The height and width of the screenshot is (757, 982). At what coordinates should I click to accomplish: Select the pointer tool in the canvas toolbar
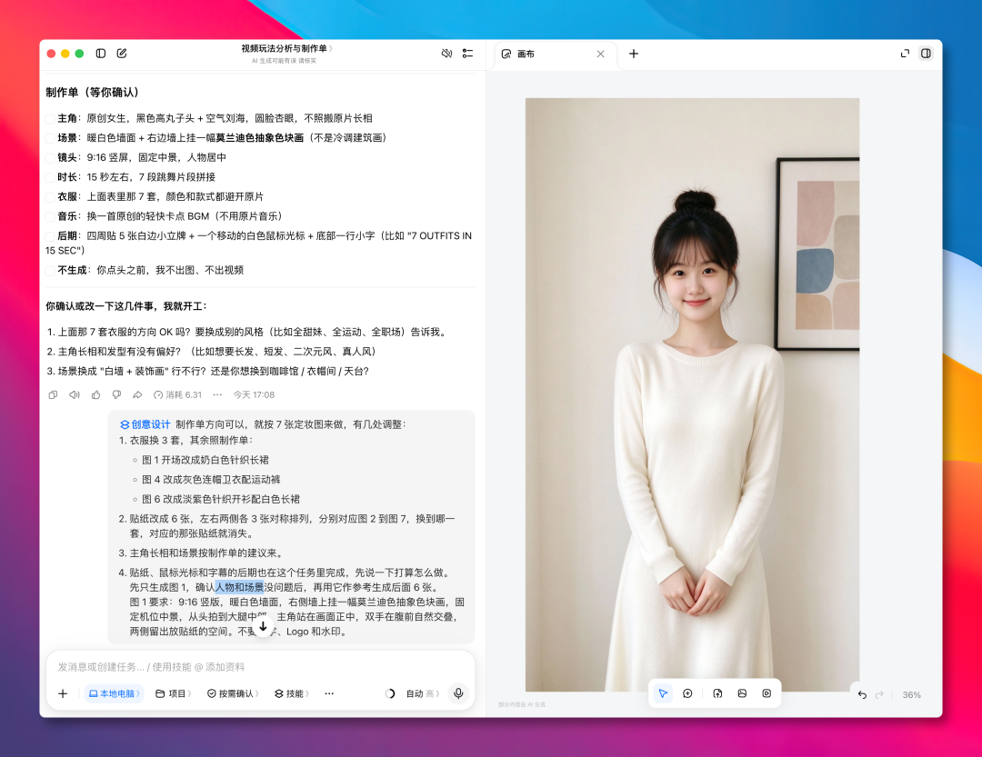point(663,693)
